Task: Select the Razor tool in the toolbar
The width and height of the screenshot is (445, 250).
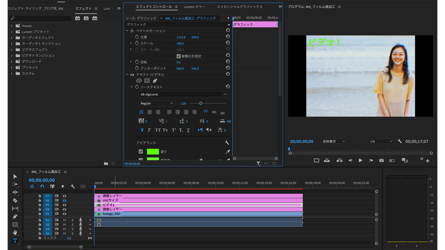Action: coord(15,200)
